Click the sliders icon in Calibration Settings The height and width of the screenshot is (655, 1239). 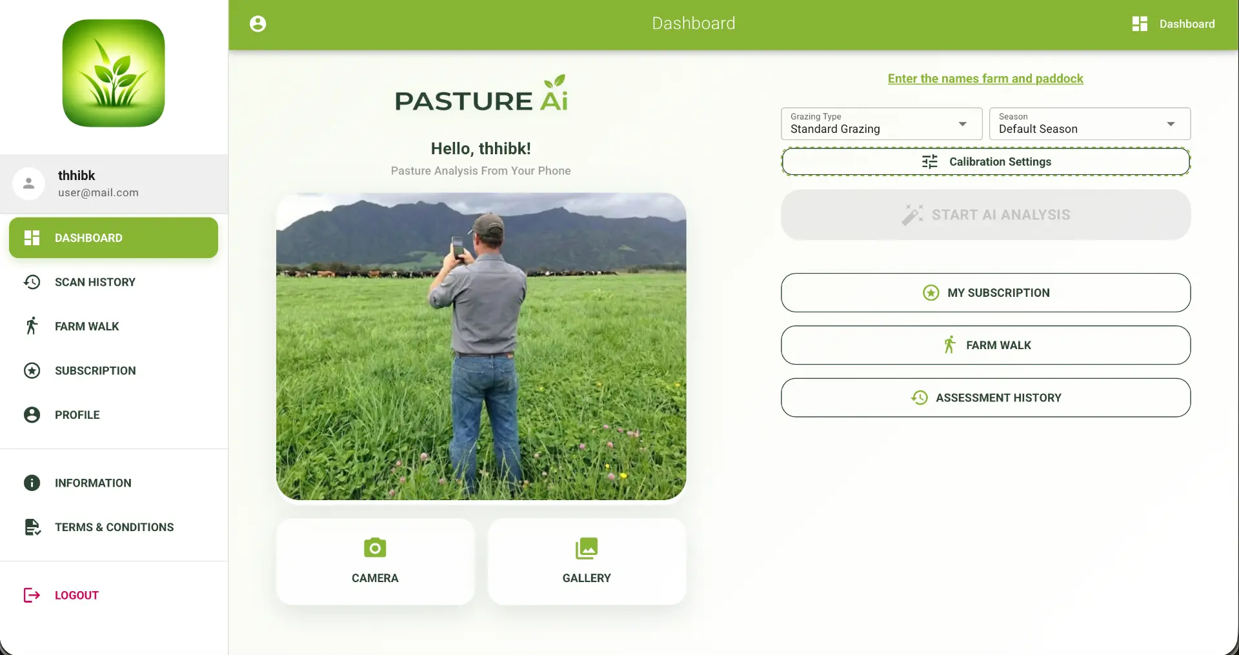(930, 162)
